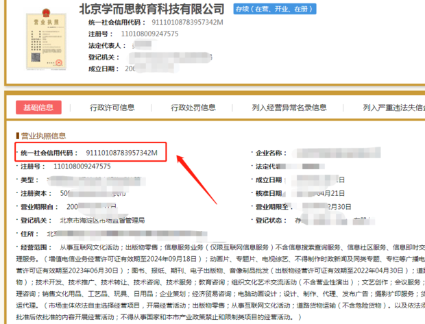Go to the 列入经营异常名录信息 tab
425x324 pixels.
point(289,108)
